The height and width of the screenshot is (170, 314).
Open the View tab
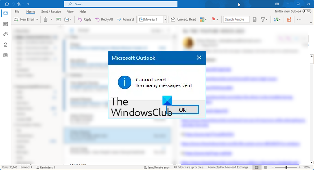[70, 11]
